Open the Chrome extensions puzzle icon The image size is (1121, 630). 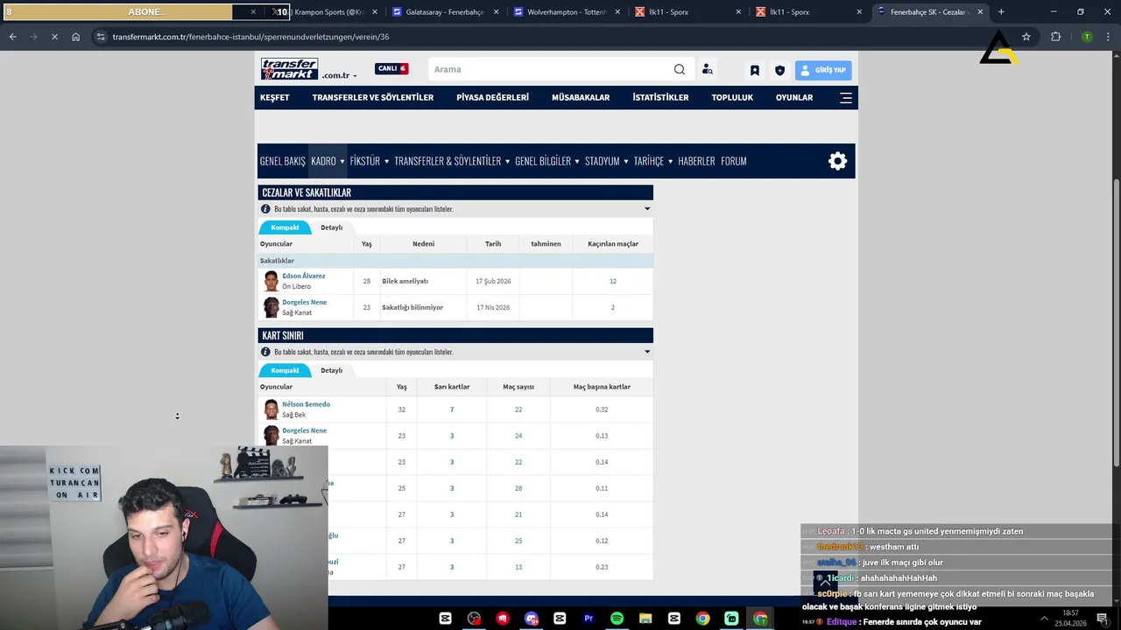[1055, 37]
